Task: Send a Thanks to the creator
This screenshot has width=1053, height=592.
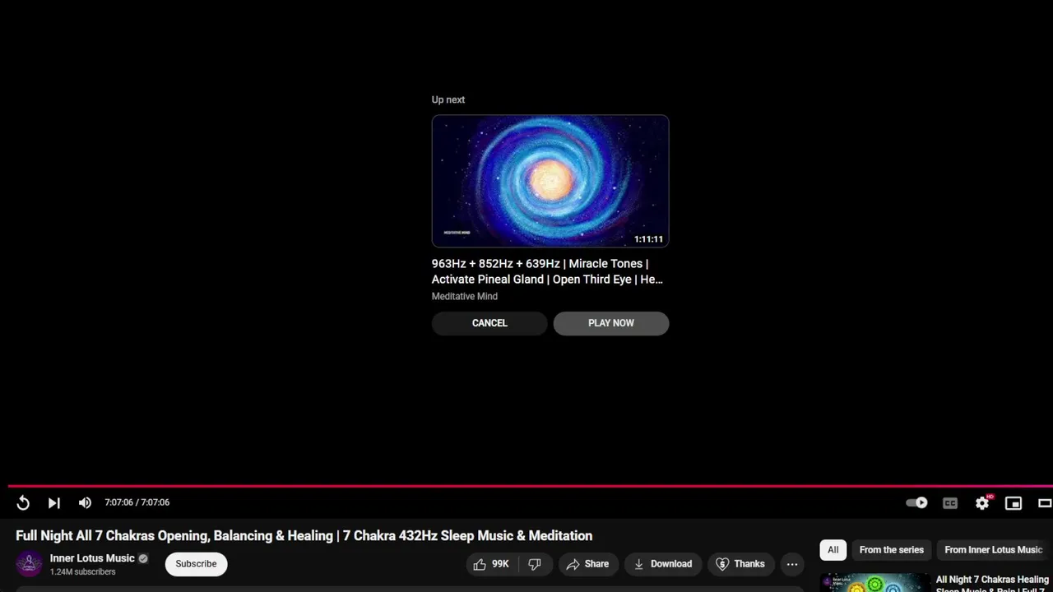Action: 740,564
